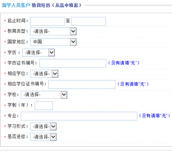Expand the 学历 dropdown list
Screen dimensions: 172x151
click(x=39, y=52)
